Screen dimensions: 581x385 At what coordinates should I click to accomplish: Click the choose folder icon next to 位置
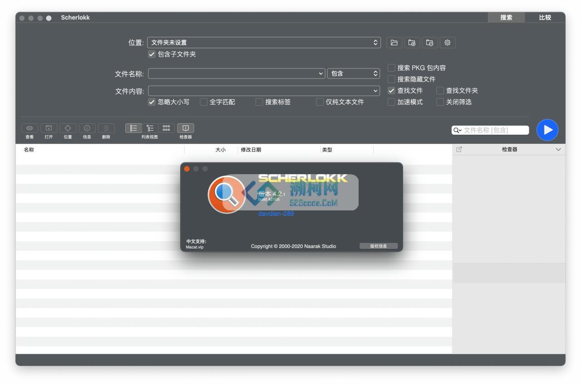pyautogui.click(x=394, y=43)
